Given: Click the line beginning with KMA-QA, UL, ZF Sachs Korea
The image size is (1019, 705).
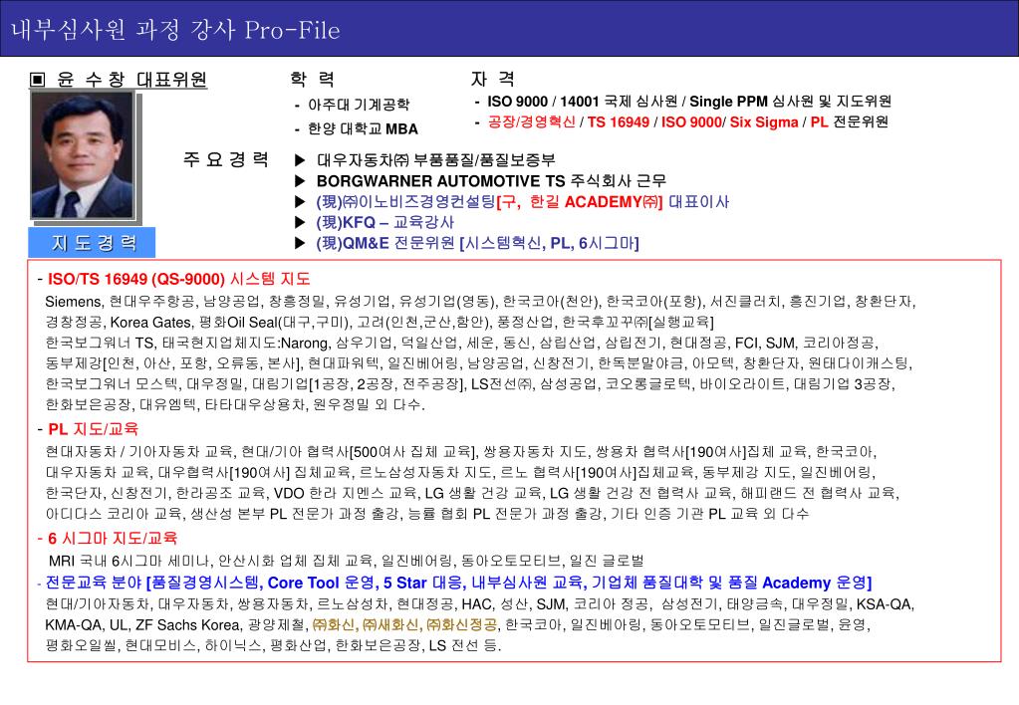Looking at the screenshot, I should coord(457,625).
